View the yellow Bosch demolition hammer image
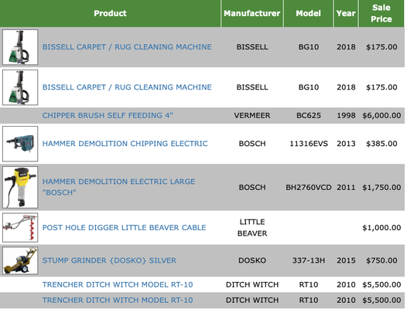 (x=20, y=187)
